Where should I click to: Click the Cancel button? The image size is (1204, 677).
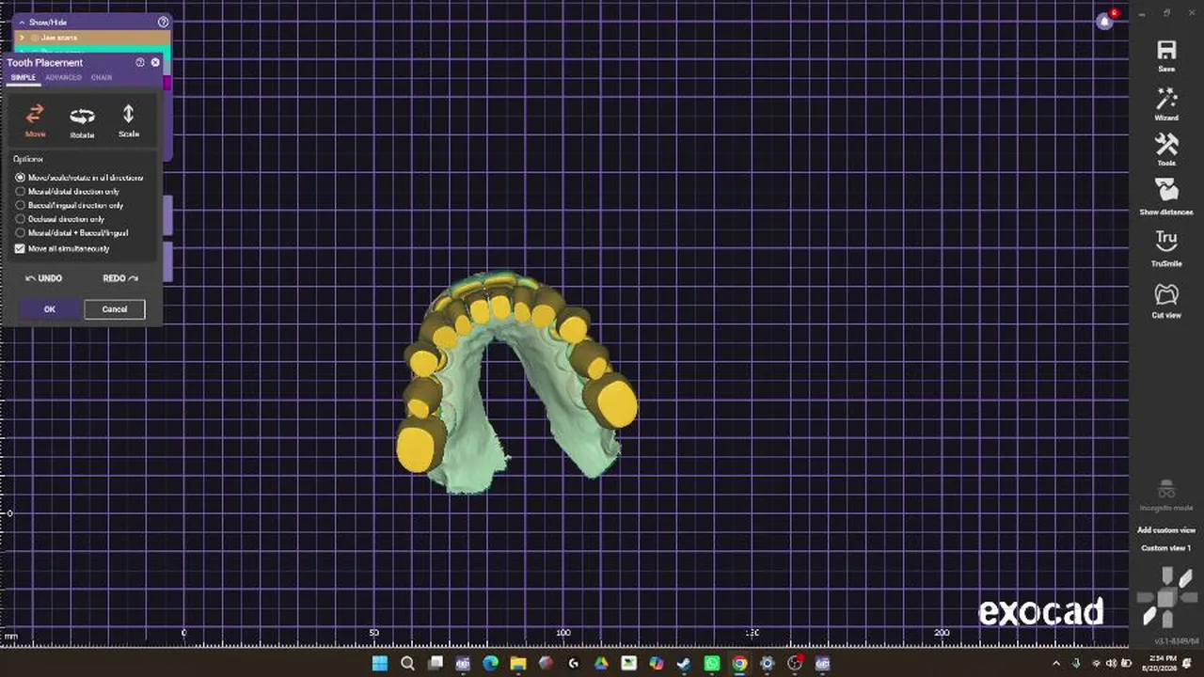(x=115, y=309)
